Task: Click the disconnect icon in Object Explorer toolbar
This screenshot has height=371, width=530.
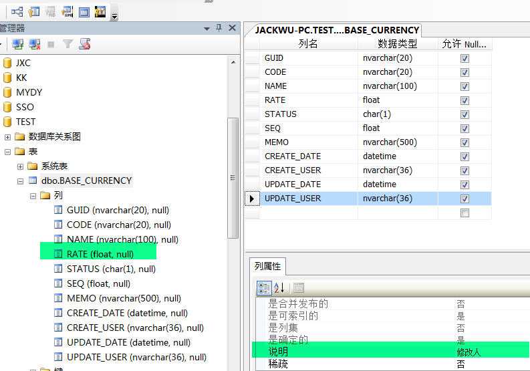Action: coord(35,44)
